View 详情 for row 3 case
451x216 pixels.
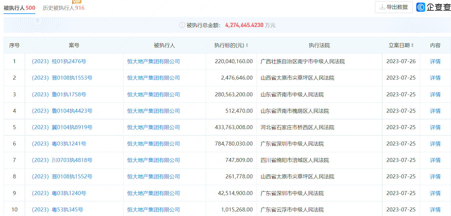tap(435, 94)
